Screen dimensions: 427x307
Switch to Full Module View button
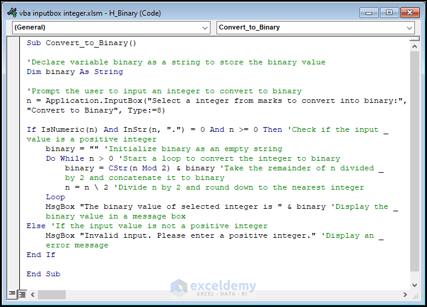[x=22, y=294]
